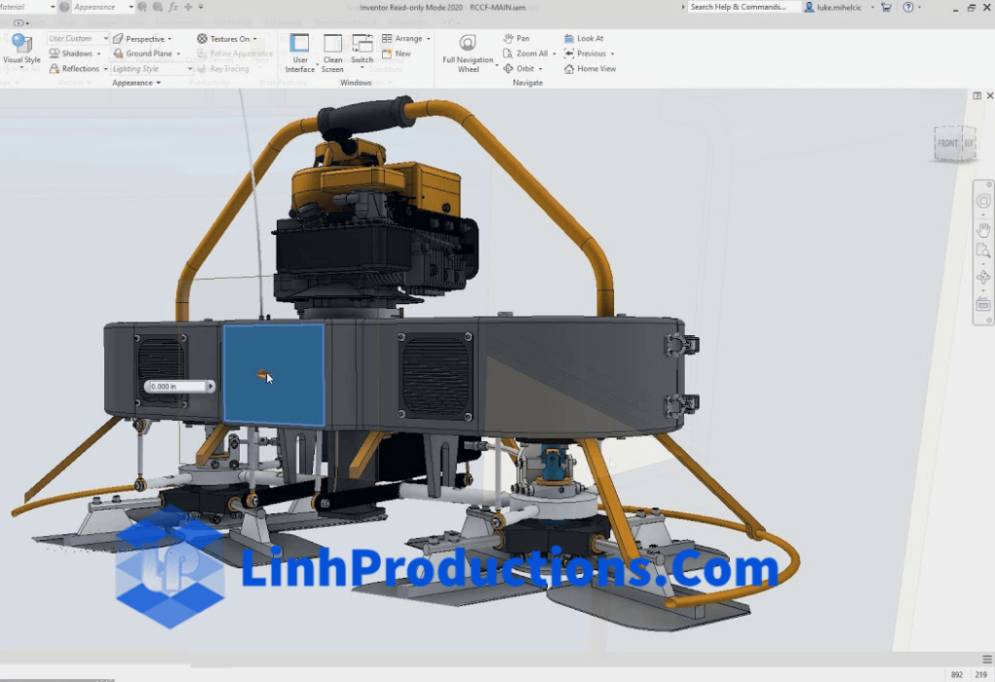995x682 pixels.
Task: Launch the Full Navigation Wheel
Action: (x=467, y=53)
